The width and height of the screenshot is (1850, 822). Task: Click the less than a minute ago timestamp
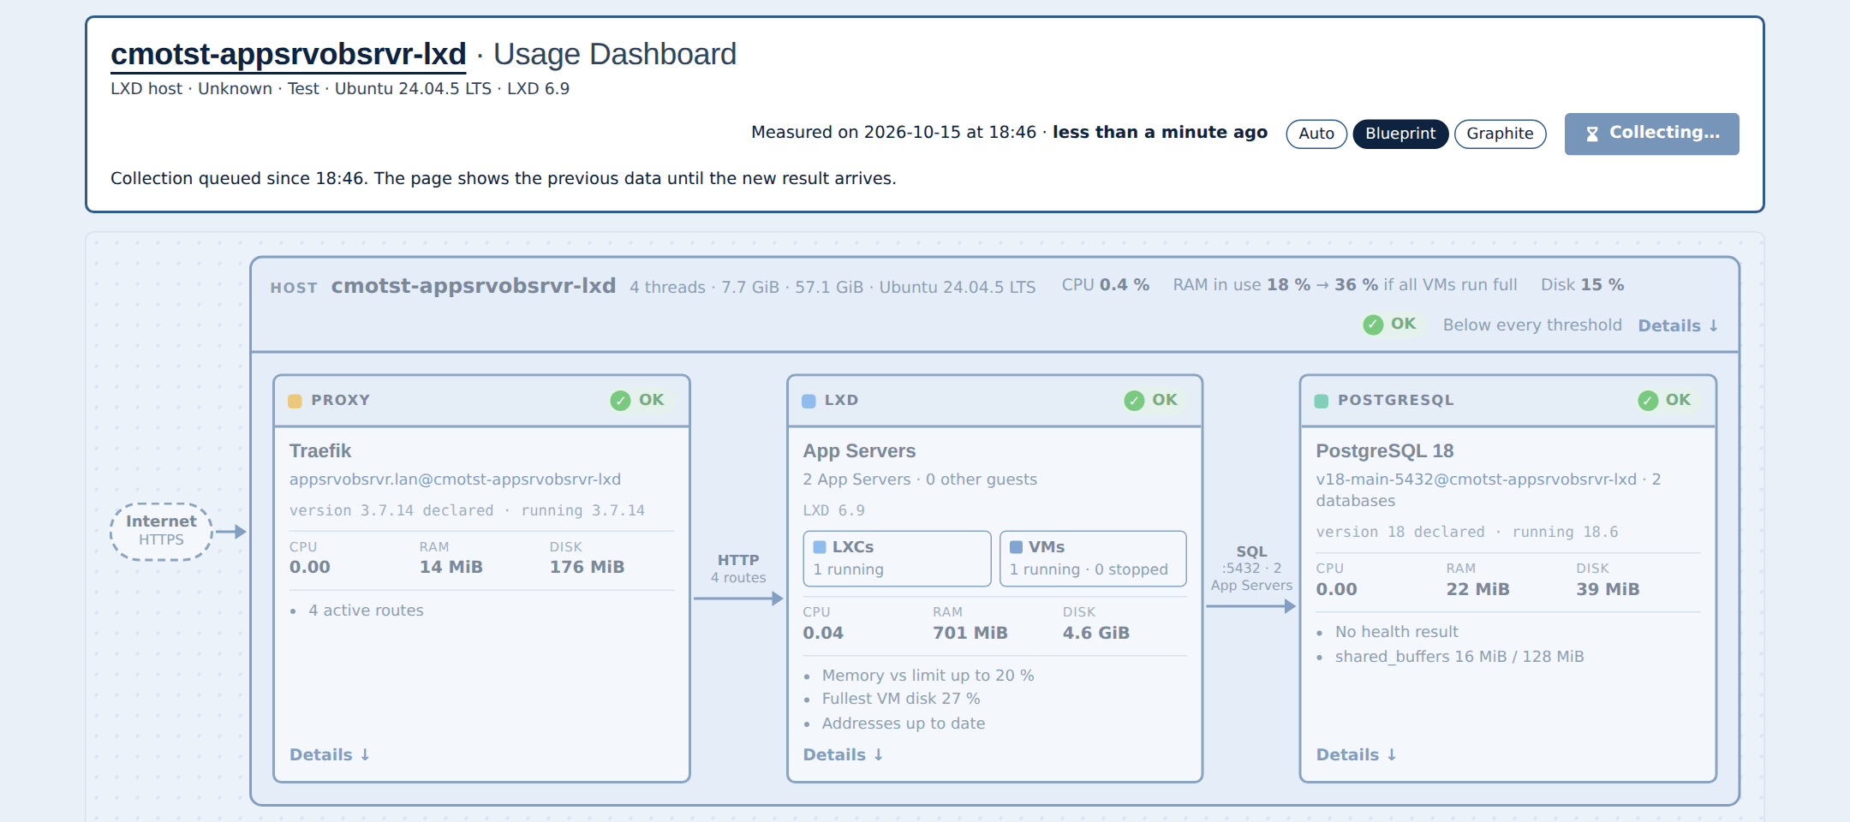(x=1160, y=132)
